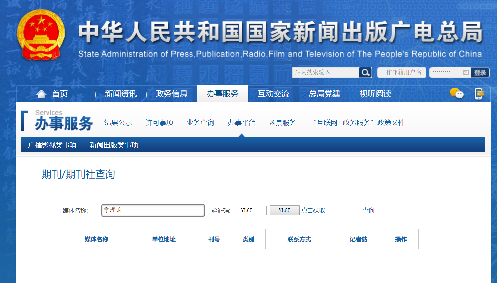Switch to 新闻出版类事项 tab
Screen dimensions: 497x283
(x=114, y=145)
